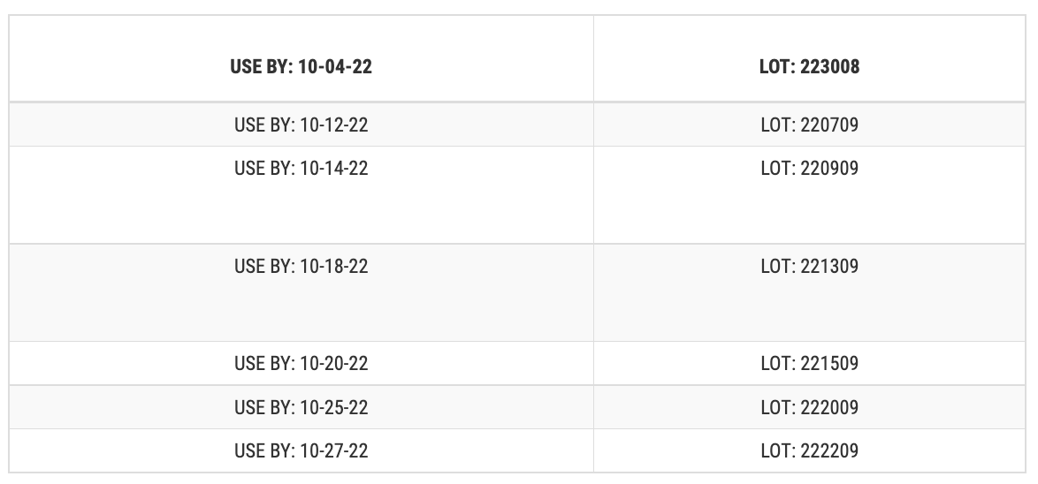This screenshot has height=484, width=1038.
Task: Click the date 10-25-22 in table
Action: [x=333, y=407]
